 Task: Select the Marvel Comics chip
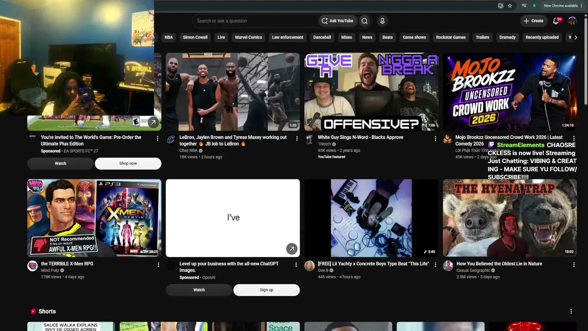(x=249, y=37)
